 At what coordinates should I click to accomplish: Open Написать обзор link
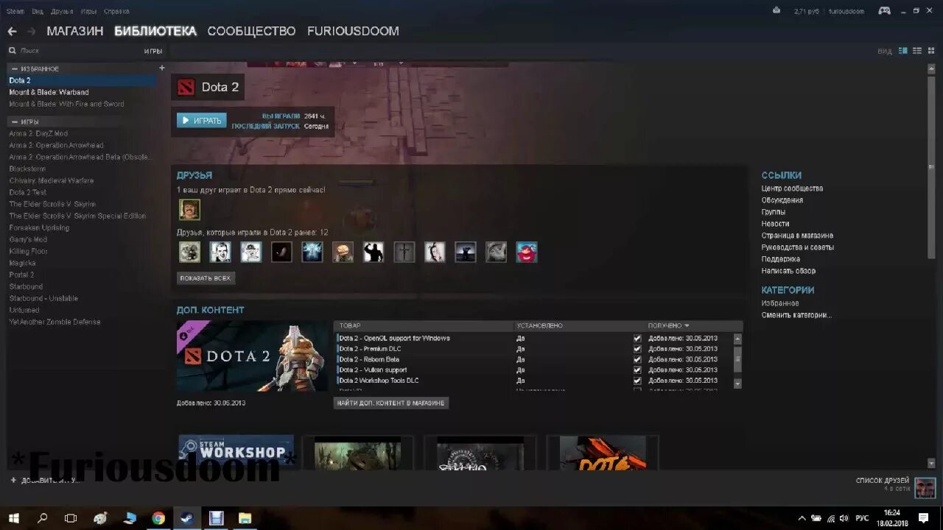(788, 271)
